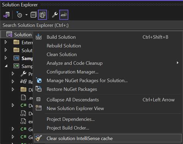Open Analyze and Code Cleanup submenu
The image size is (183, 144).
107,63
